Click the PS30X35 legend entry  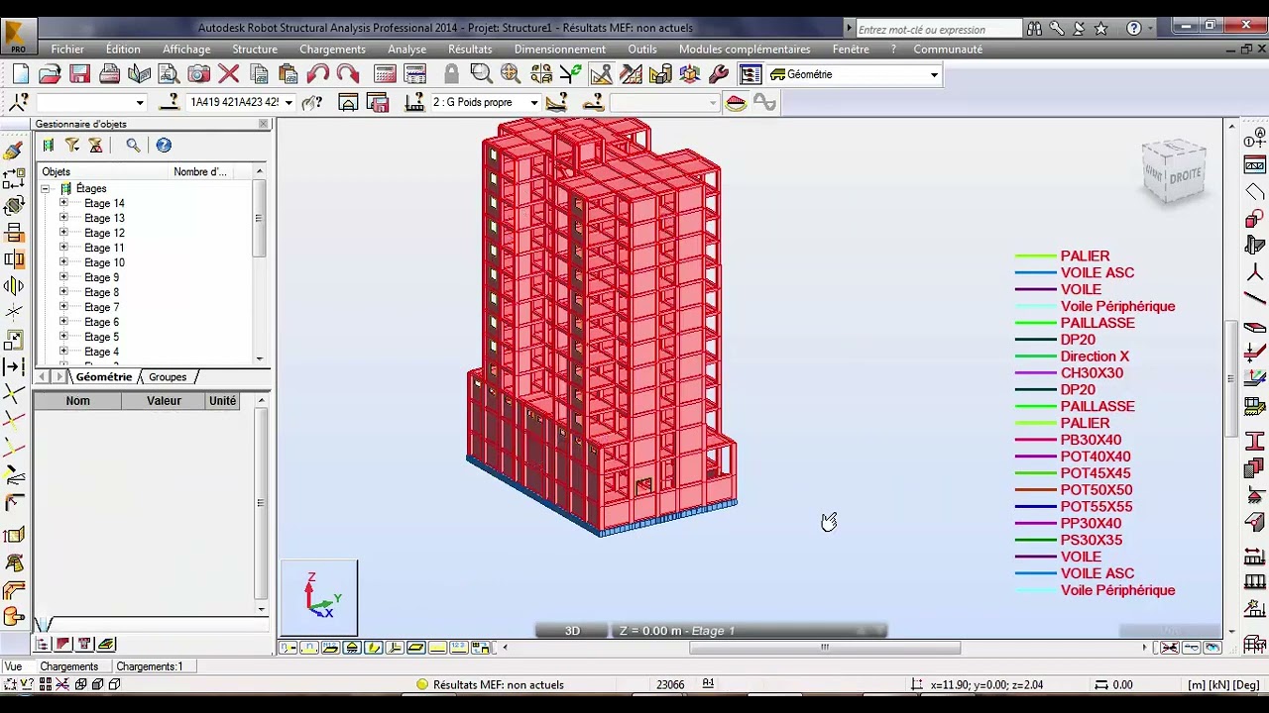pyautogui.click(x=1091, y=540)
